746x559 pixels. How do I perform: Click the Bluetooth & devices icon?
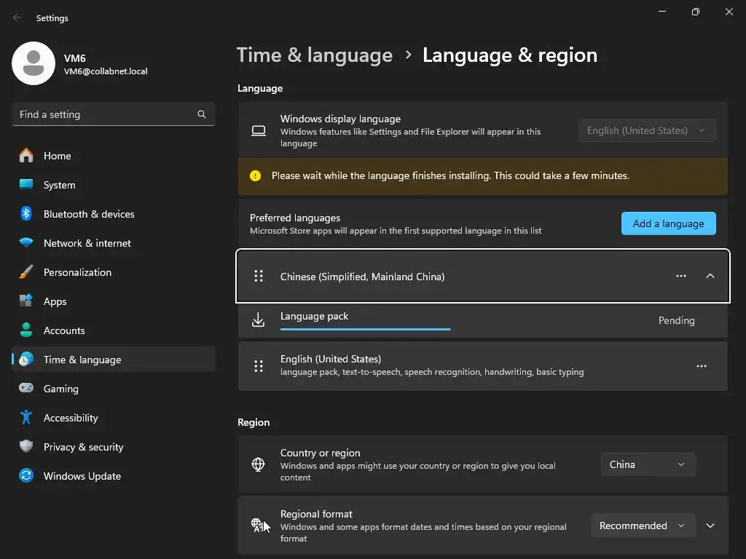[26, 214]
